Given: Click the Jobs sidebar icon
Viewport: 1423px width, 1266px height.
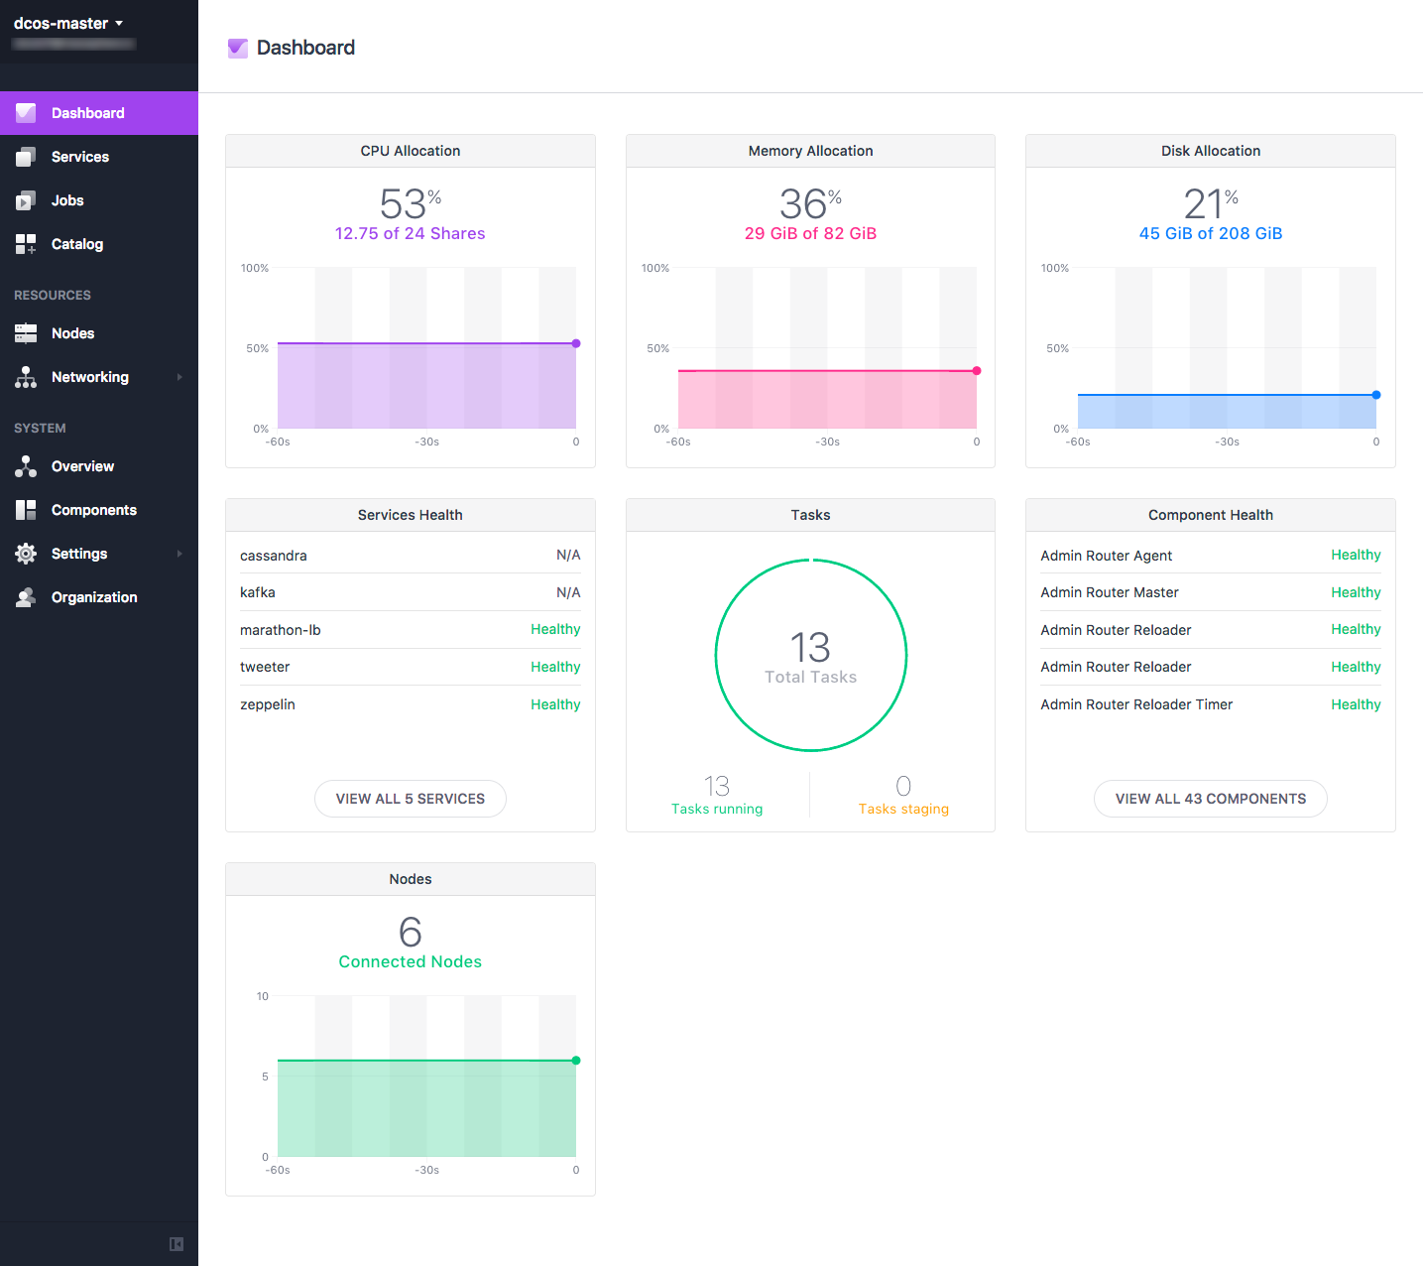Looking at the screenshot, I should pyautogui.click(x=26, y=200).
